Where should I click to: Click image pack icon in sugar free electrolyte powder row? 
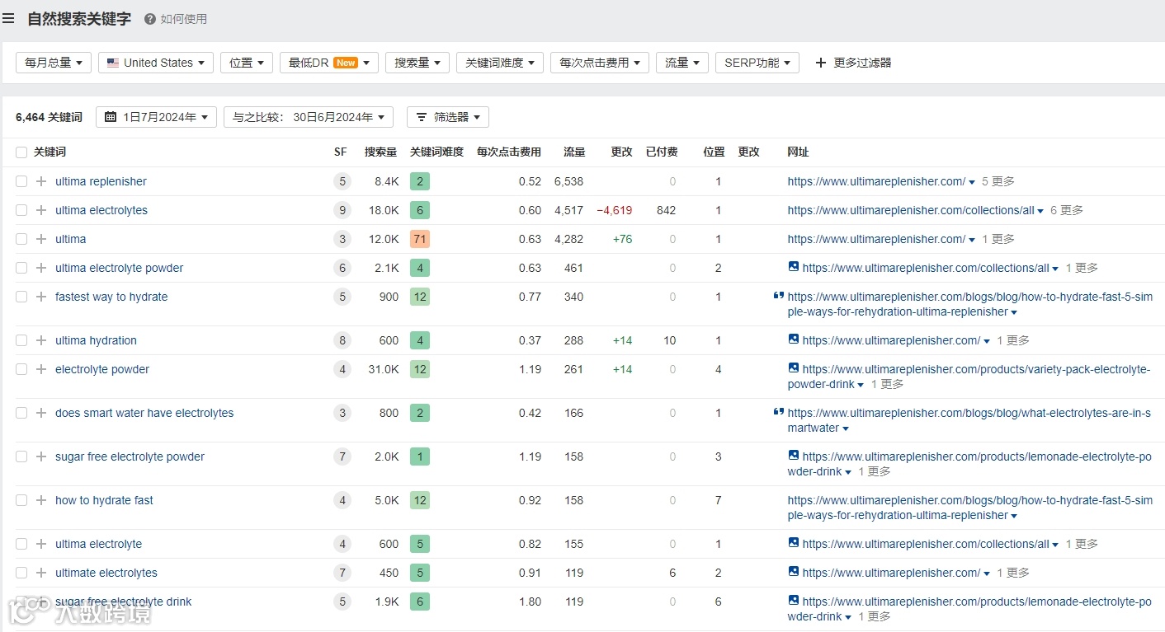[794, 456]
